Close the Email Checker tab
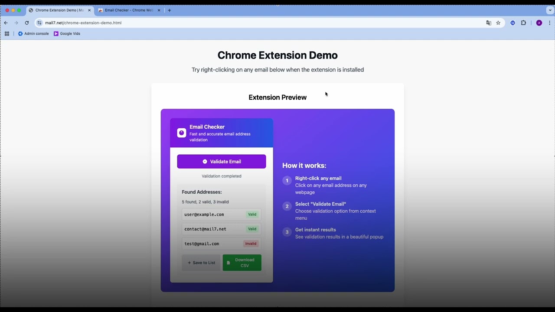 tap(159, 10)
